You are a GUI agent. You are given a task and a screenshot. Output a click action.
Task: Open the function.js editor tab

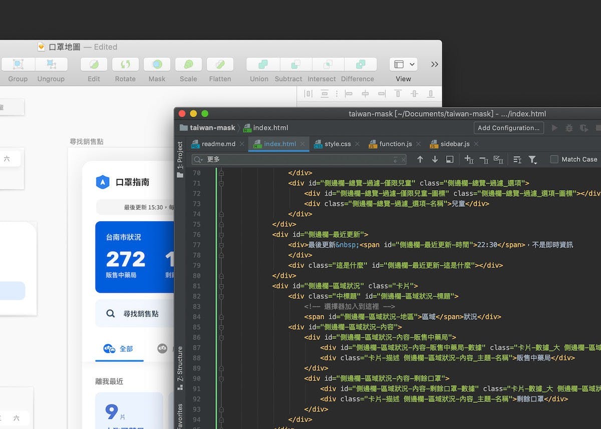tap(395, 144)
